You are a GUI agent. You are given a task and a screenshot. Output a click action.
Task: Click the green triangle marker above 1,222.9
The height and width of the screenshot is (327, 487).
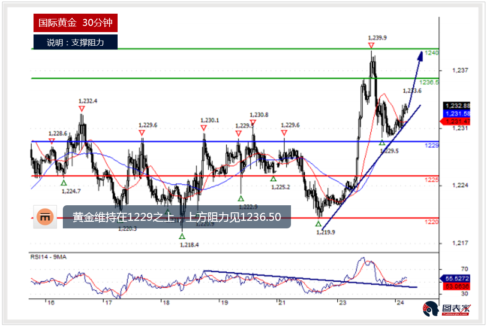241,199
